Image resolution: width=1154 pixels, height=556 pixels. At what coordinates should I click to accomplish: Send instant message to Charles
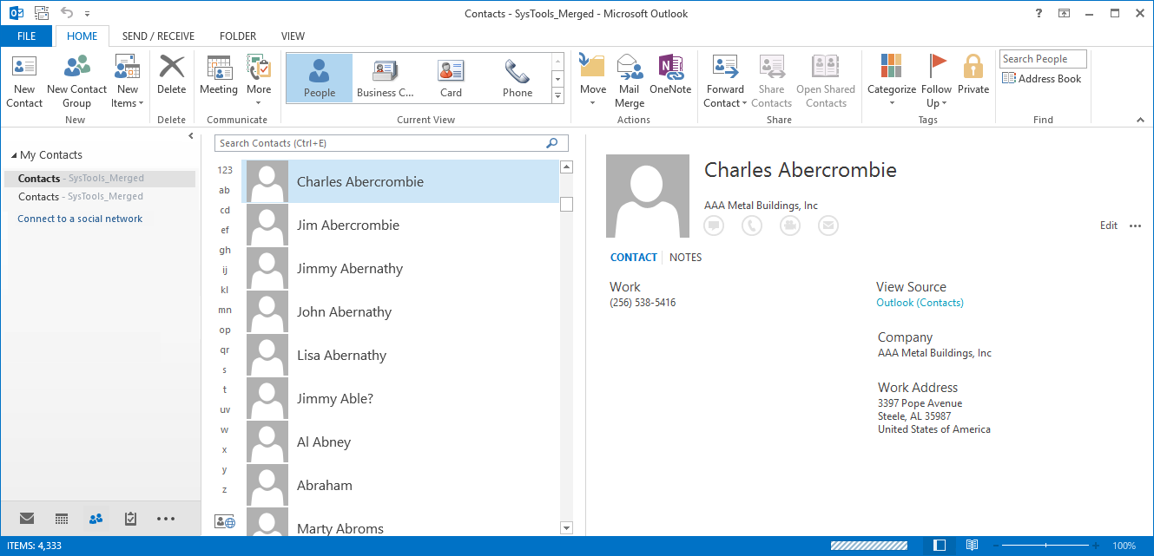(714, 226)
